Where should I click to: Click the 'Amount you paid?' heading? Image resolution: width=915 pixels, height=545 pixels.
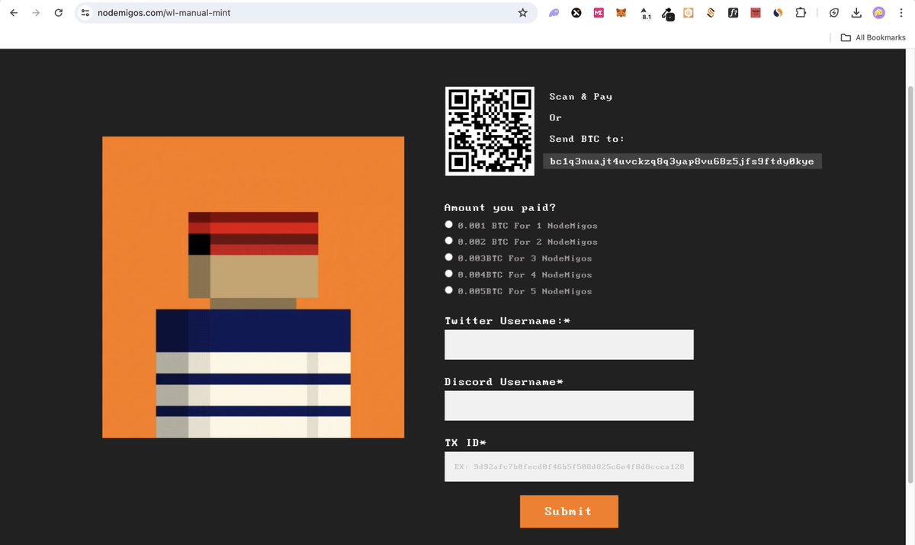coord(502,207)
